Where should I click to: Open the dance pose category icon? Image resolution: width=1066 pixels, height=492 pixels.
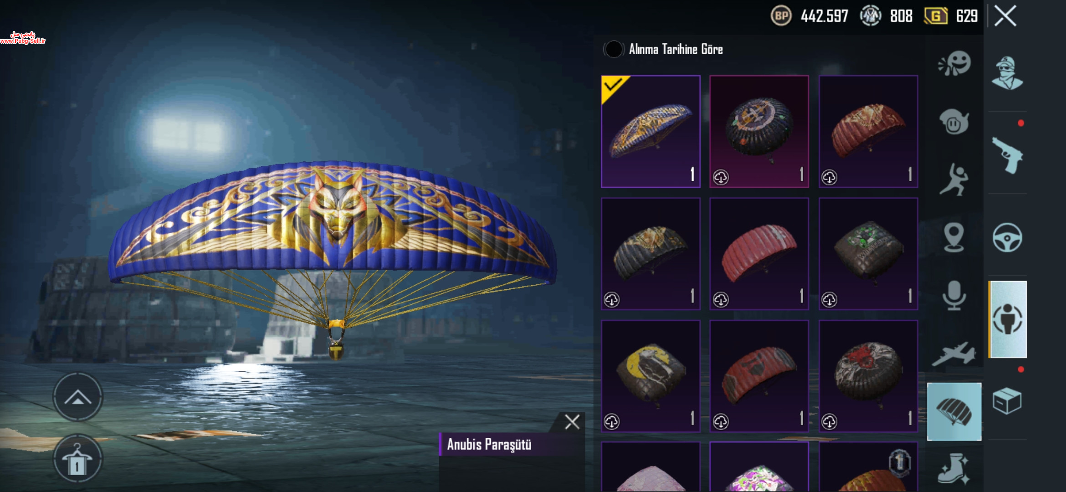click(953, 179)
